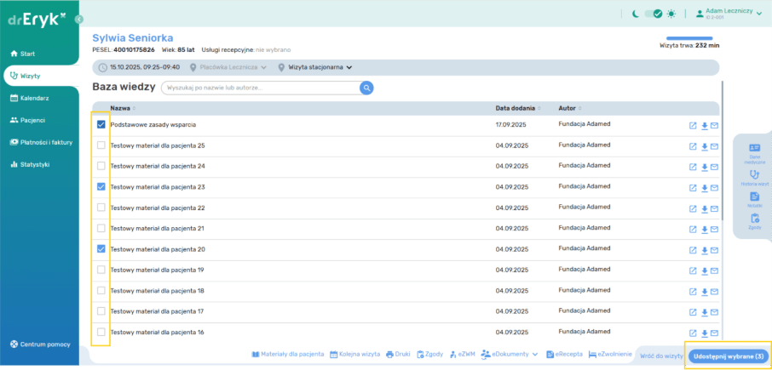The height and width of the screenshot is (370, 772).
Task: Click Udostępnij wybrane (3) button
Action: 727,356
